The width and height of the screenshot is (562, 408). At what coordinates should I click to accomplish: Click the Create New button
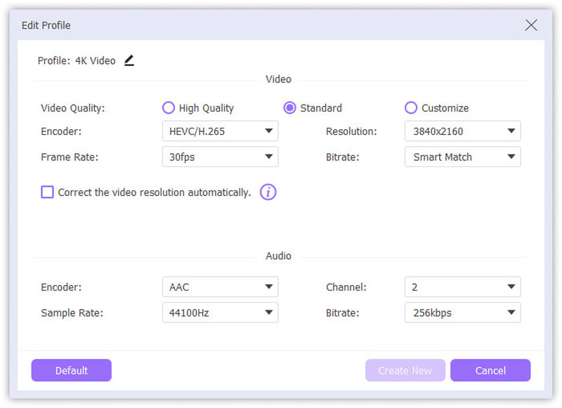(x=405, y=370)
